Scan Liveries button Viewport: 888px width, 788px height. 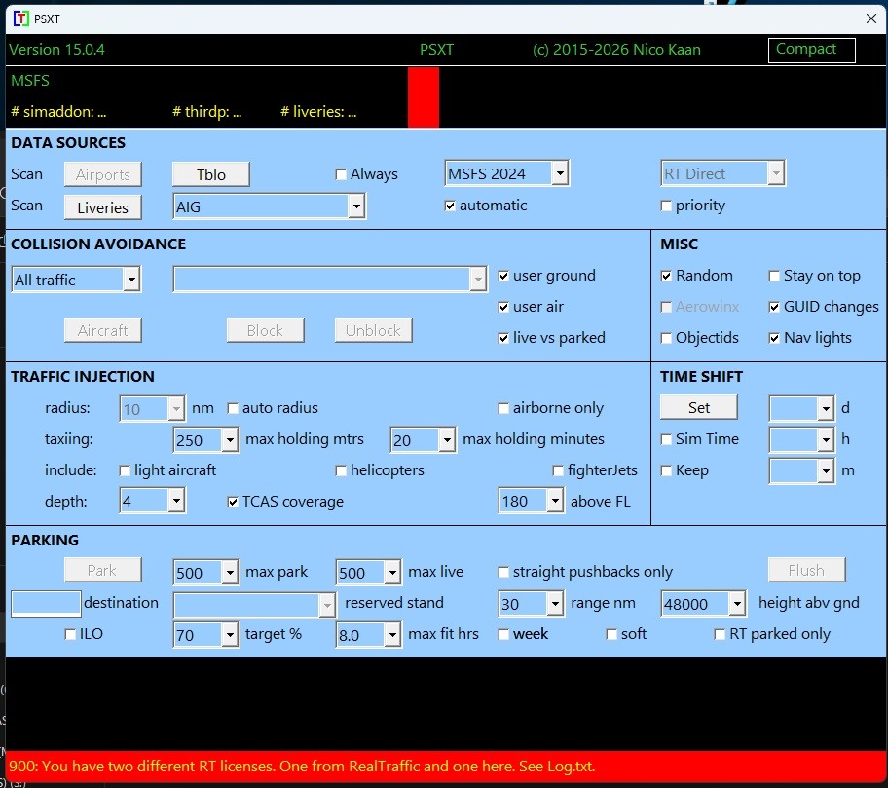(x=102, y=207)
